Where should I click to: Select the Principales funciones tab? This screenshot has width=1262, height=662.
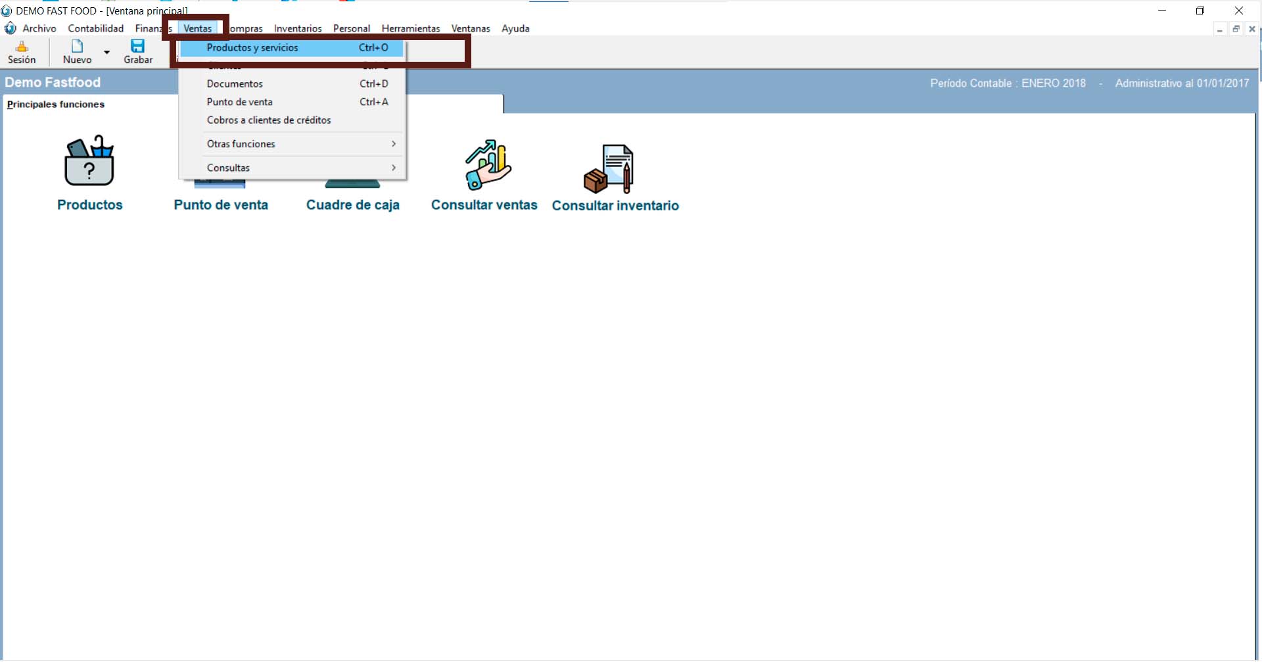click(x=56, y=105)
